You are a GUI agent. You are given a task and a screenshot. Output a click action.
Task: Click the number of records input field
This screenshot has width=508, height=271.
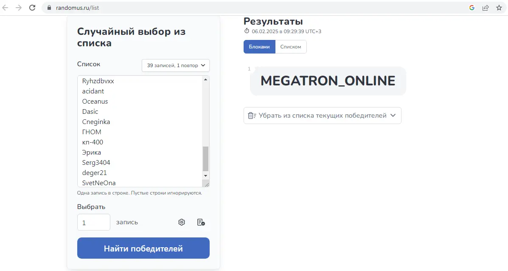point(94,223)
